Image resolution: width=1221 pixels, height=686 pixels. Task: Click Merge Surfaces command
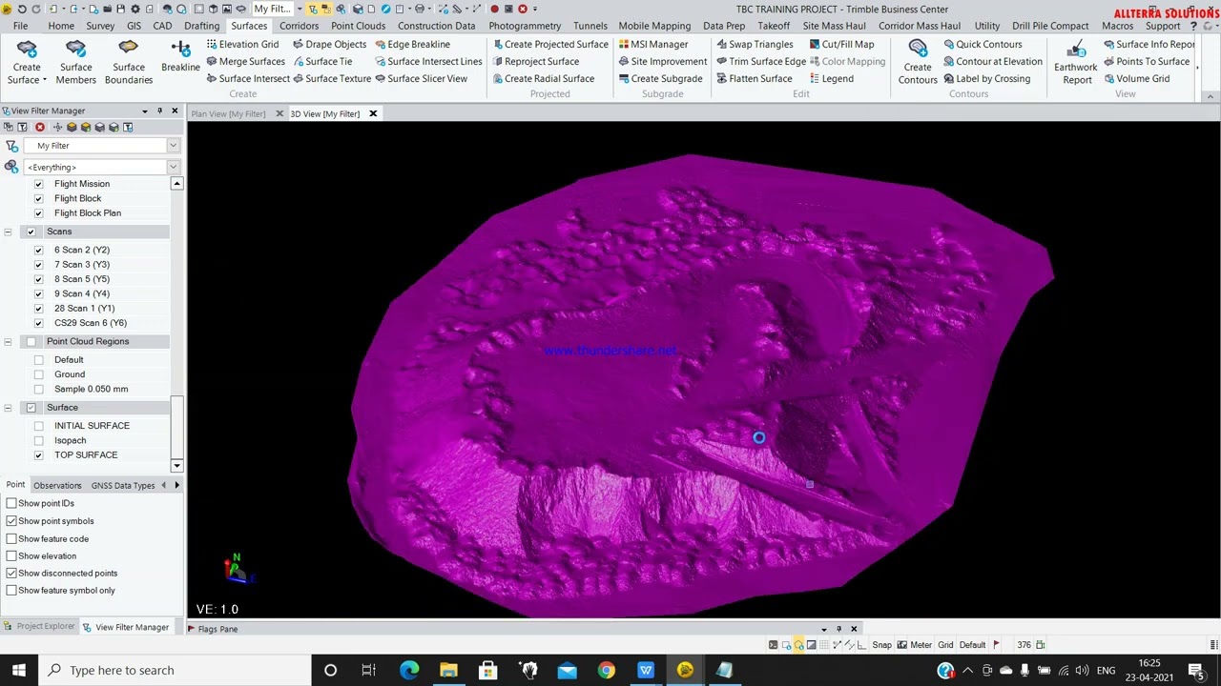click(x=245, y=62)
